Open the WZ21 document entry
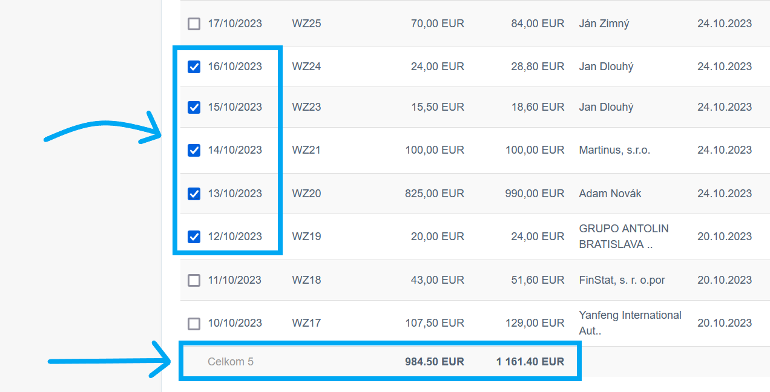770x392 pixels. tap(306, 150)
